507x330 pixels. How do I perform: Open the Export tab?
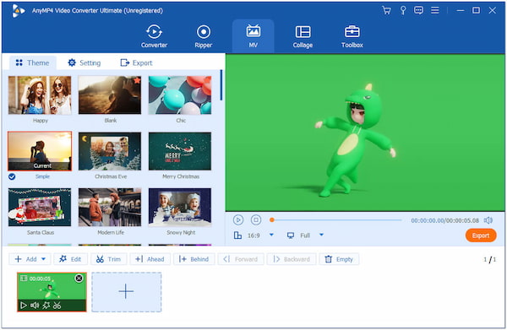pyautogui.click(x=136, y=62)
